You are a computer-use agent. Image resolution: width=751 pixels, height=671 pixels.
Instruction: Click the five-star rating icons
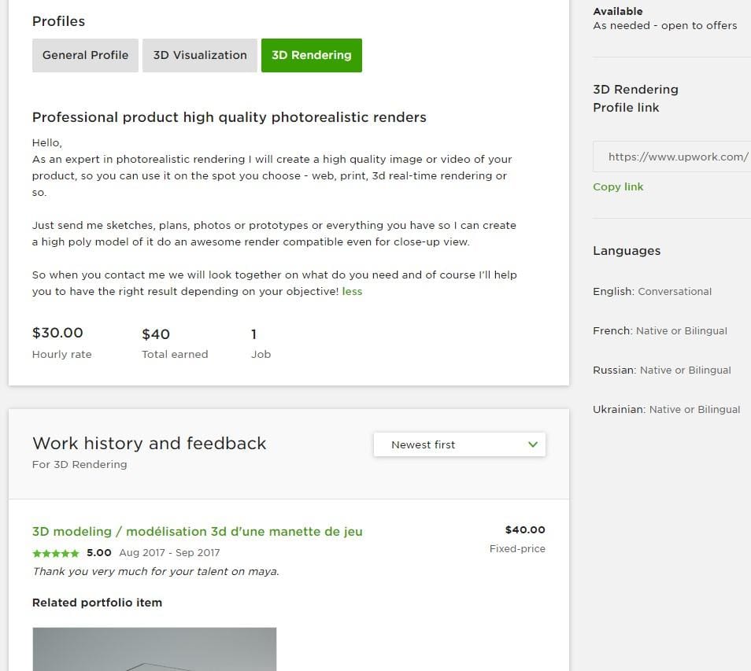tap(56, 553)
